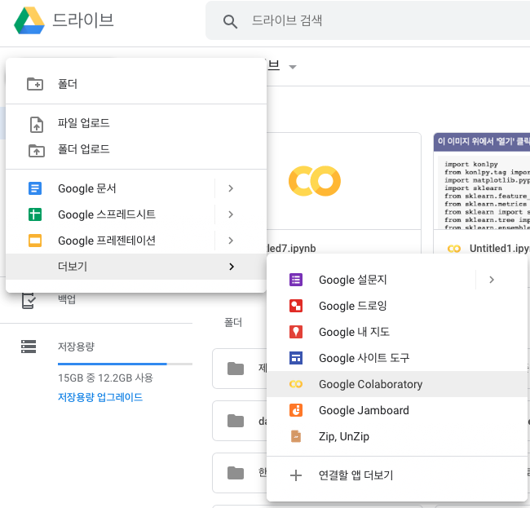Click the storage usage progress bar
The width and height of the screenshot is (530, 508).
tap(125, 364)
